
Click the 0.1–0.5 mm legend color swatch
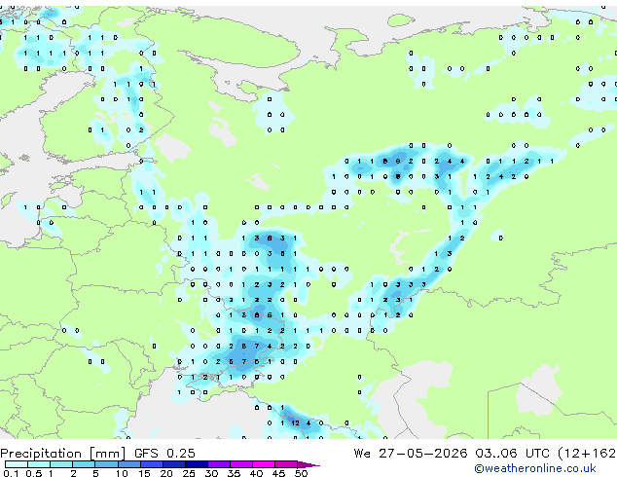(17, 464)
